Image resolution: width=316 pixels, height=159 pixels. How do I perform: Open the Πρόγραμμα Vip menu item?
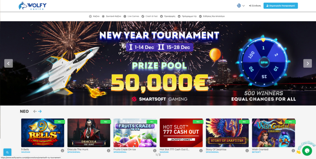[x=187, y=16]
